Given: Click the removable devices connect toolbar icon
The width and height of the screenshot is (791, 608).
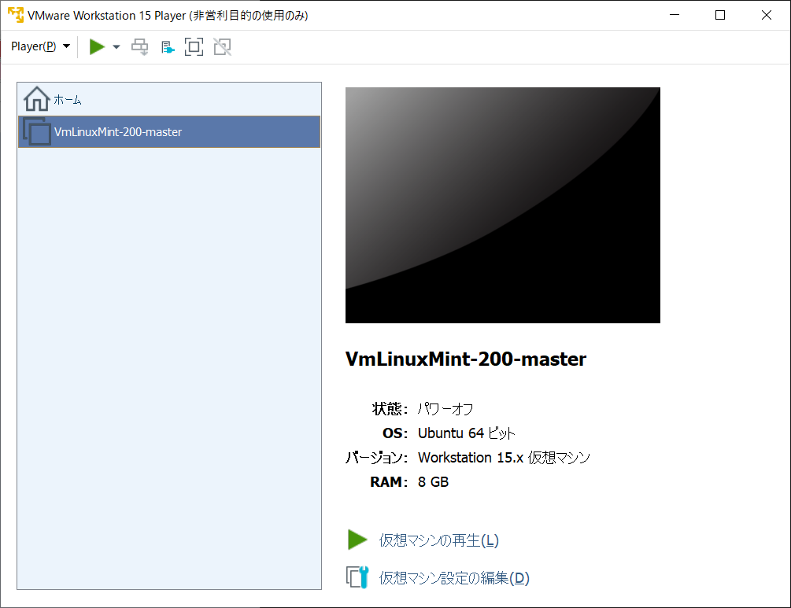Looking at the screenshot, I should (168, 47).
